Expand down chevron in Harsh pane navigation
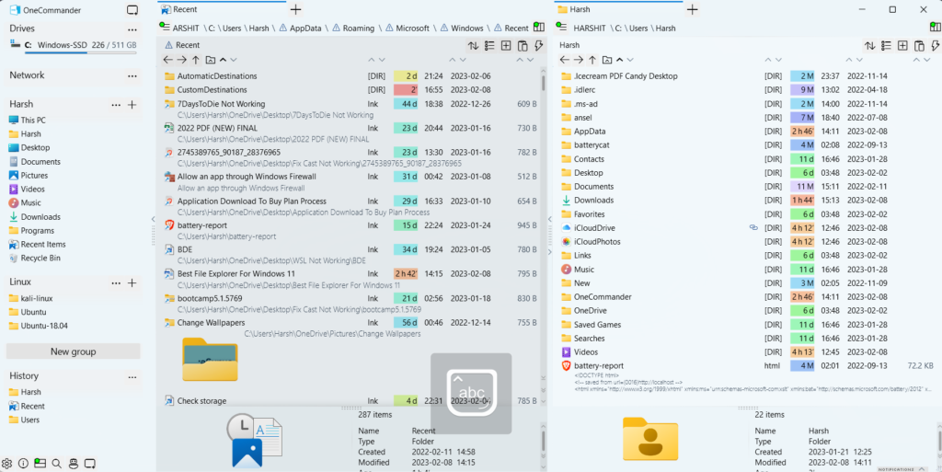 630,60
